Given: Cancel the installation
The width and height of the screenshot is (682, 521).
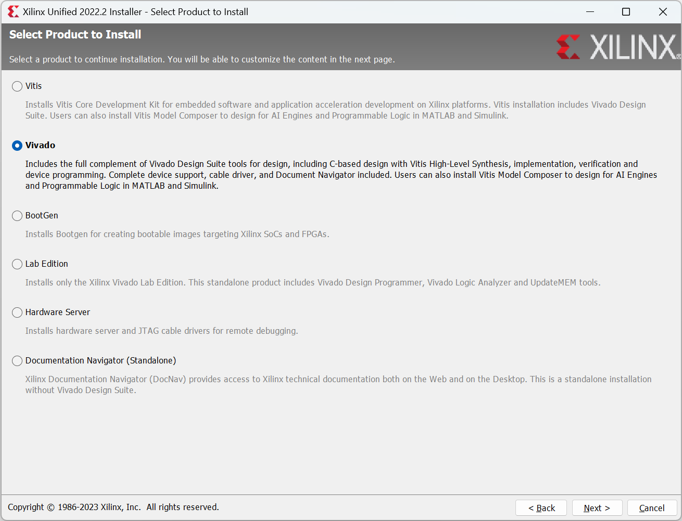Looking at the screenshot, I should pyautogui.click(x=651, y=508).
